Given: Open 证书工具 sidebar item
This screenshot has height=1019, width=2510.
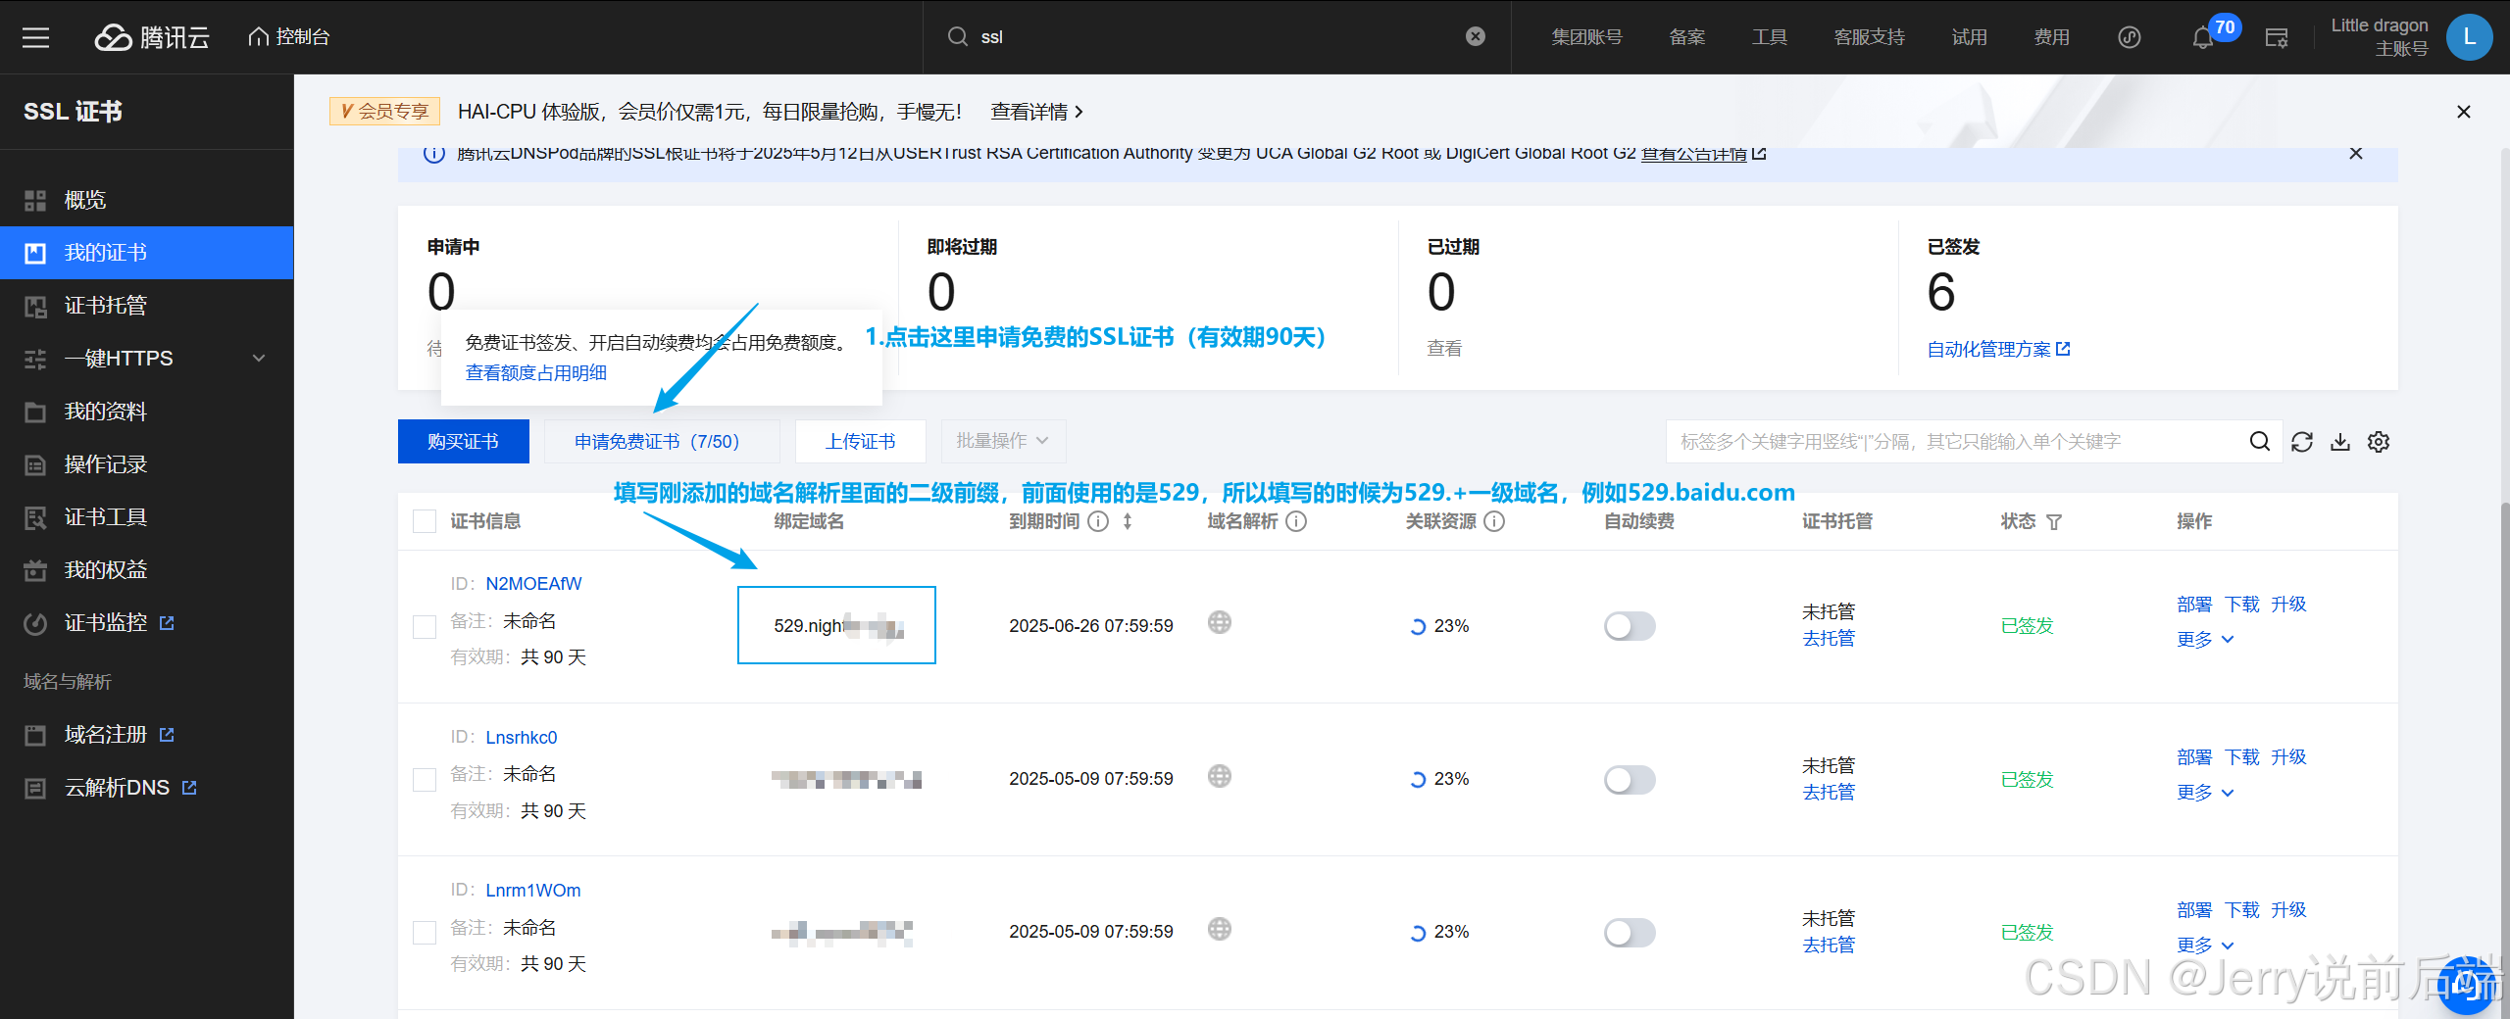Looking at the screenshot, I should (147, 517).
